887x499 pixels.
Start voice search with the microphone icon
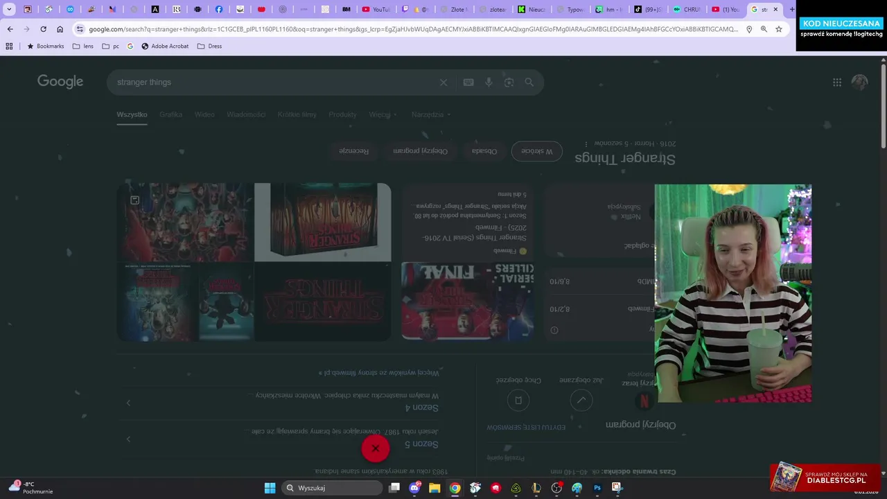point(489,82)
